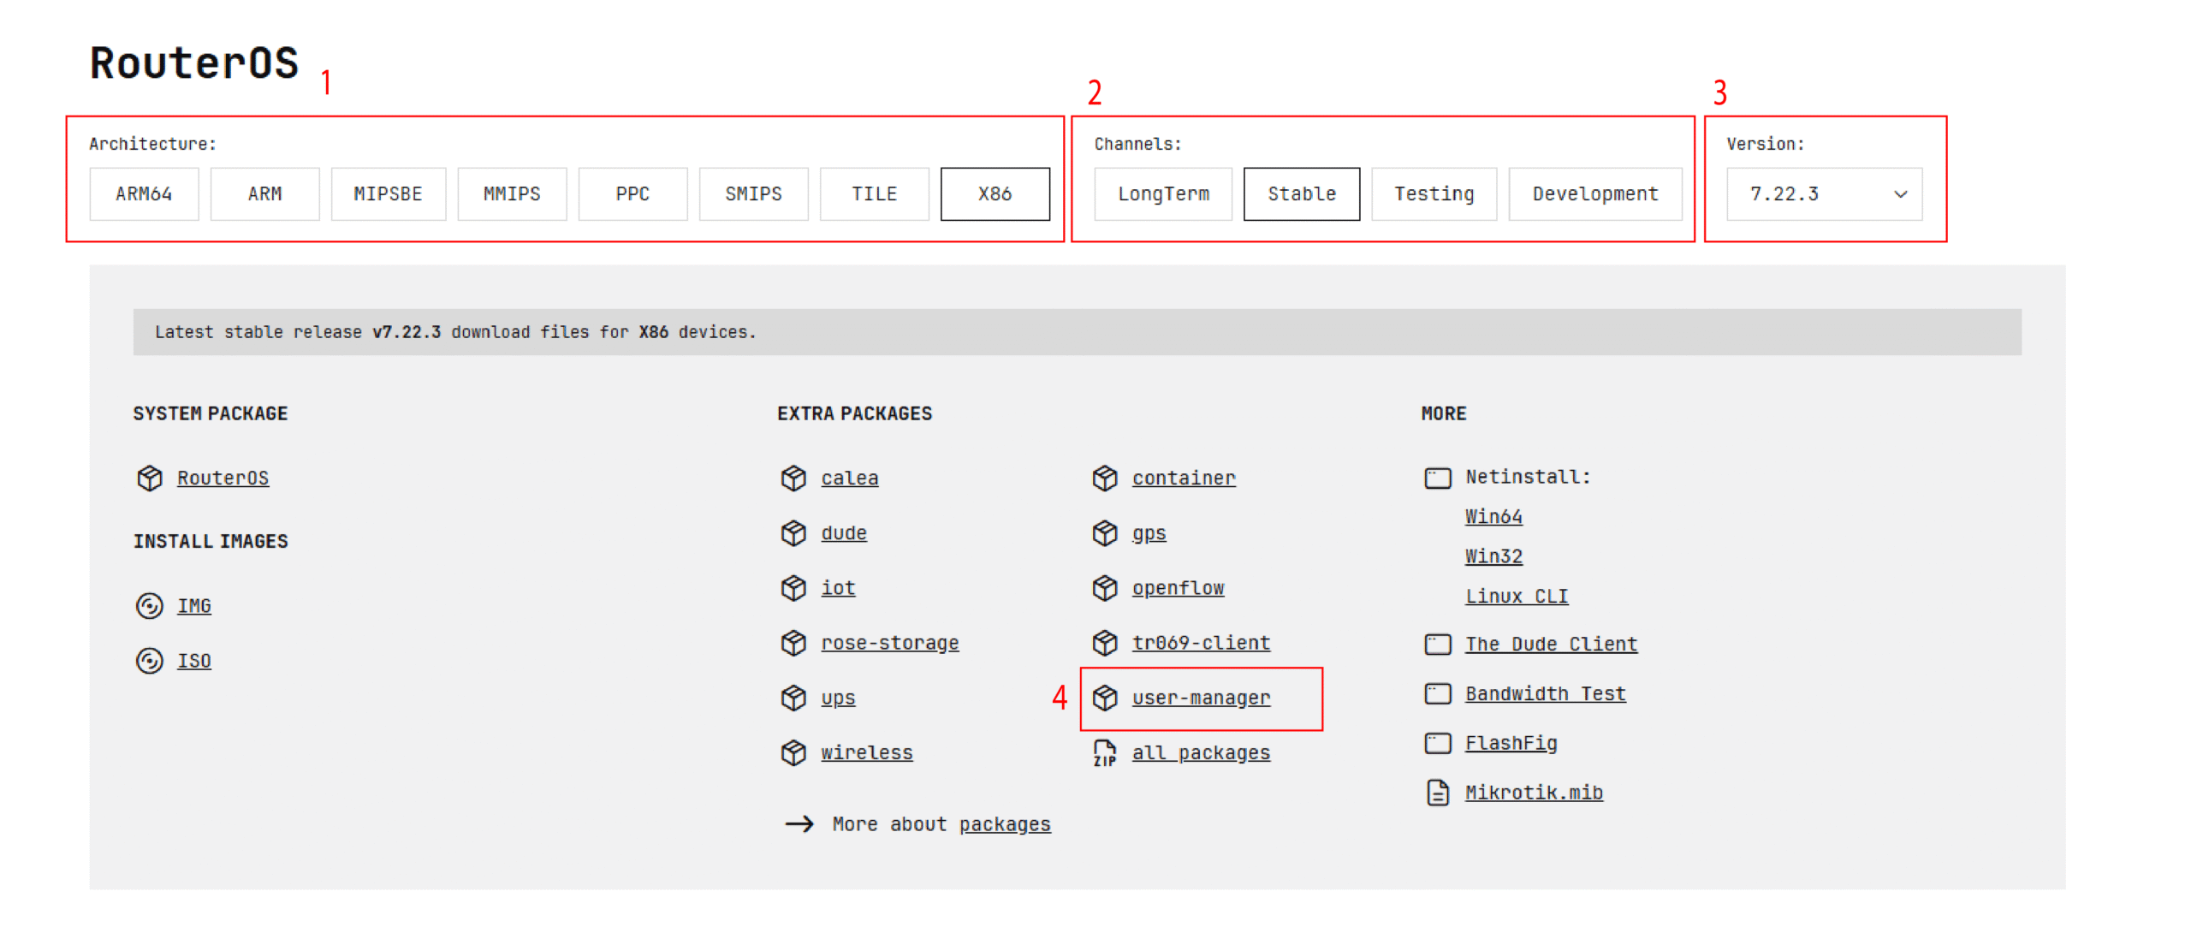
Task: Click the tr069-client package icon
Action: [x=1105, y=642]
